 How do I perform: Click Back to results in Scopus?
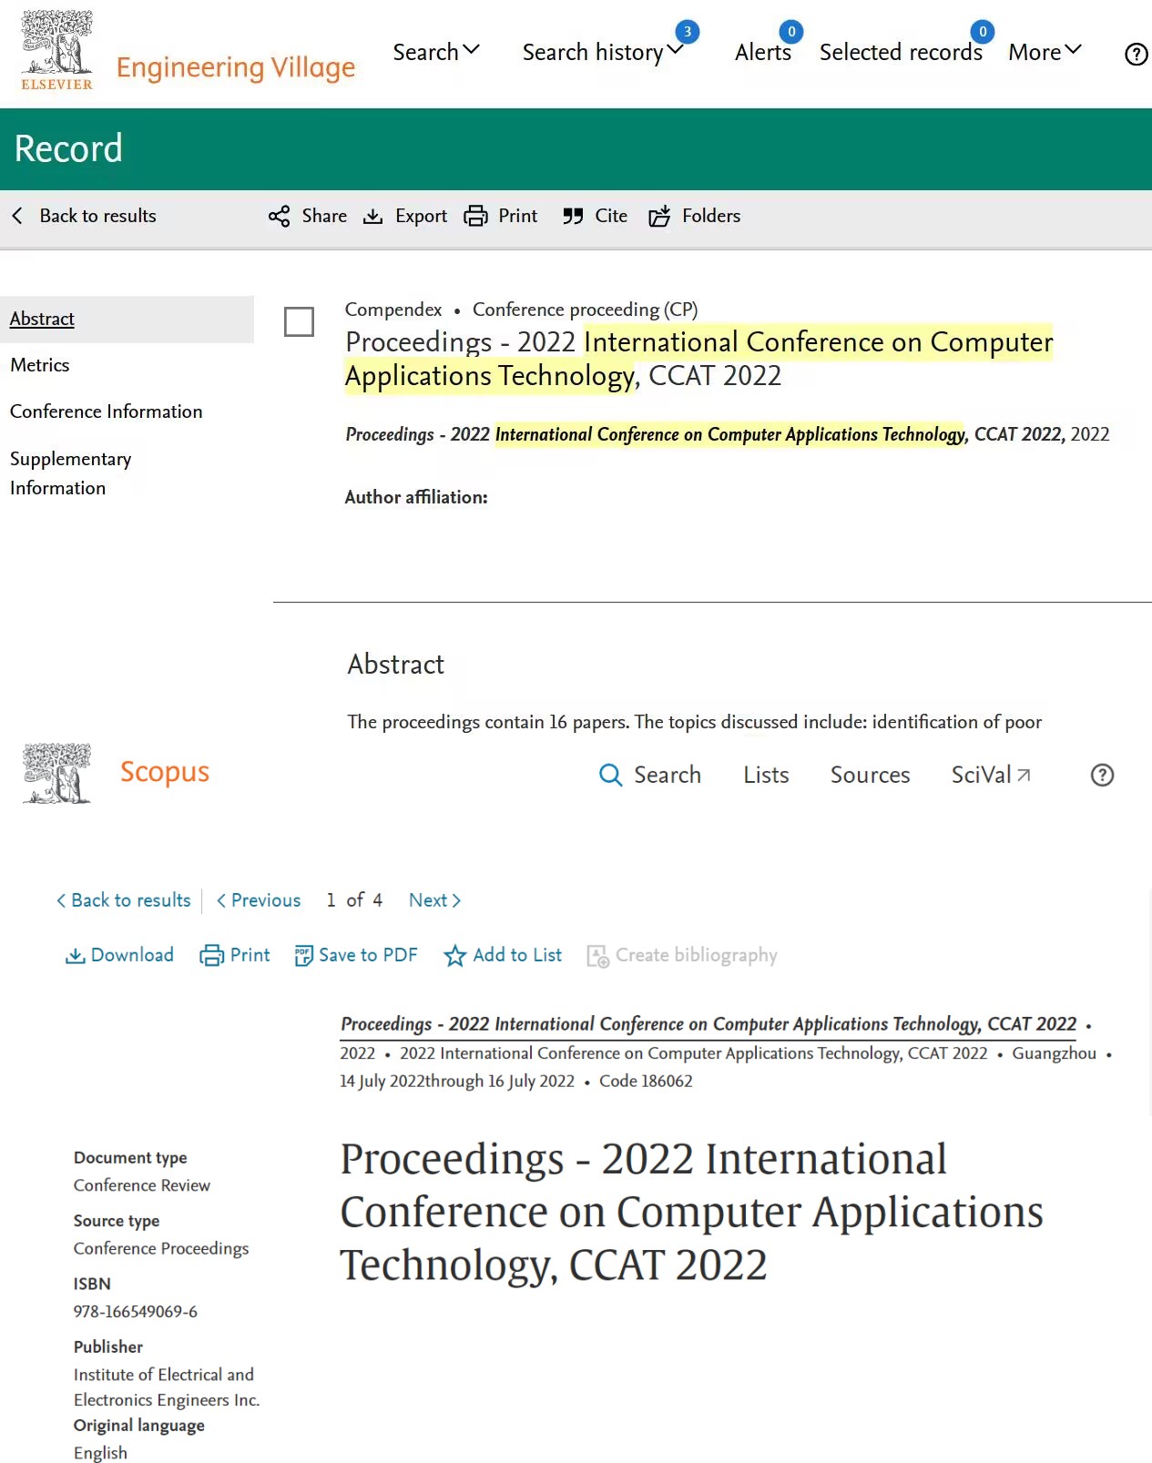pyautogui.click(x=123, y=900)
